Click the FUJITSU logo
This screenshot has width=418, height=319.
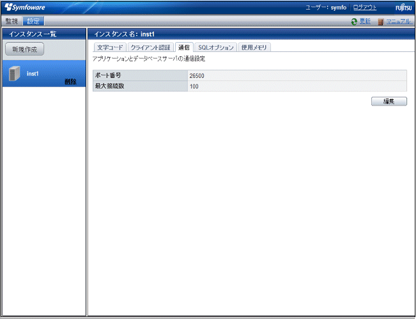(x=403, y=7)
